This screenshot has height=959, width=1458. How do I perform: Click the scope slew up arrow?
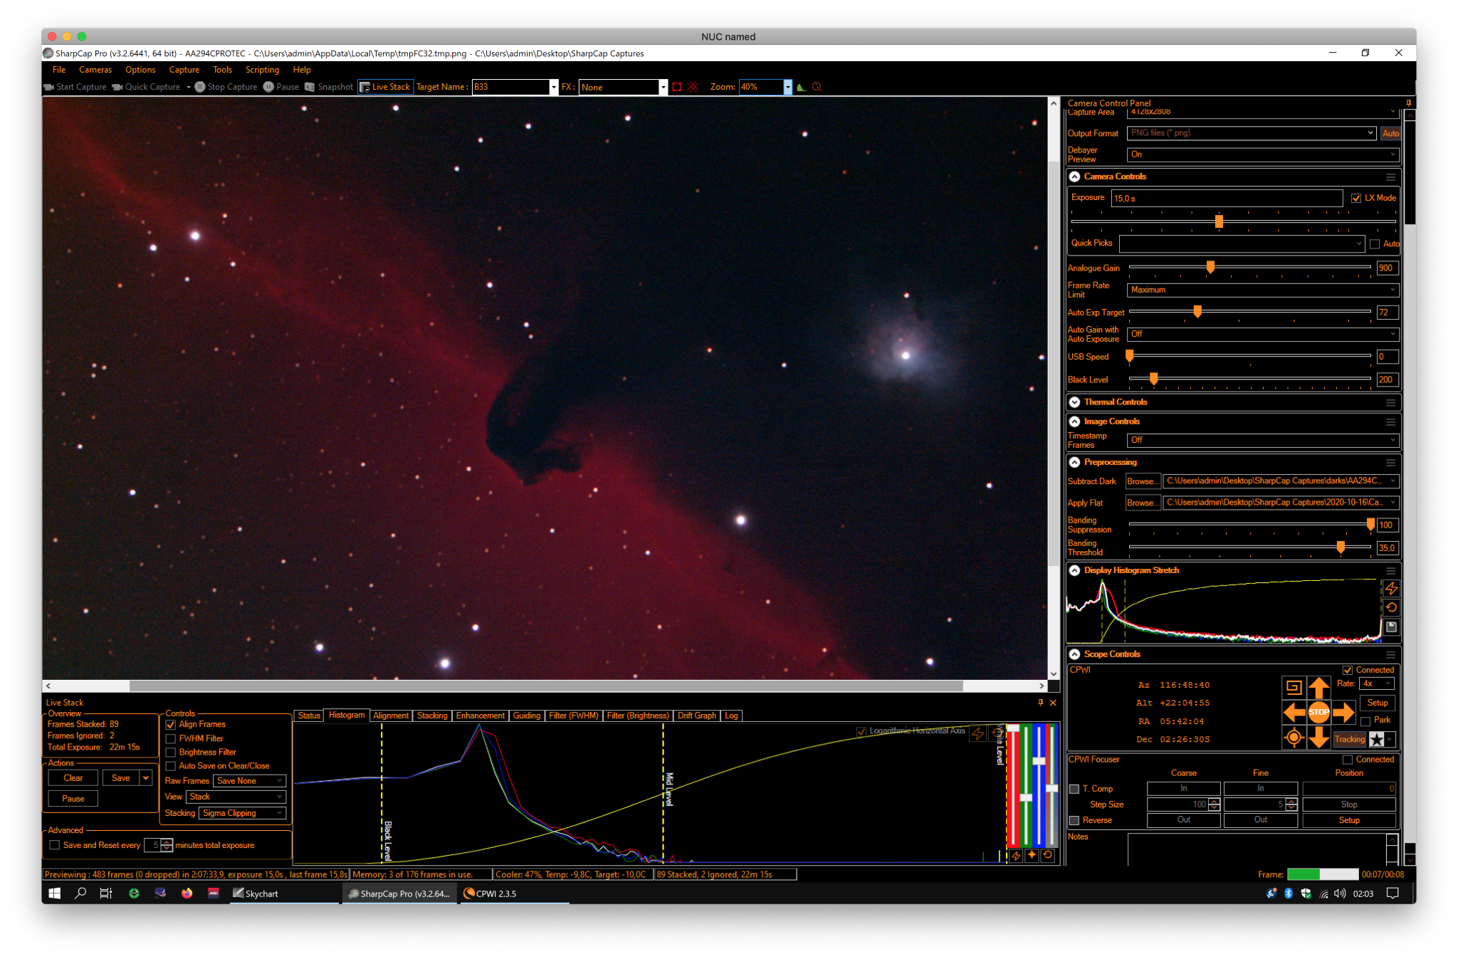[1318, 687]
